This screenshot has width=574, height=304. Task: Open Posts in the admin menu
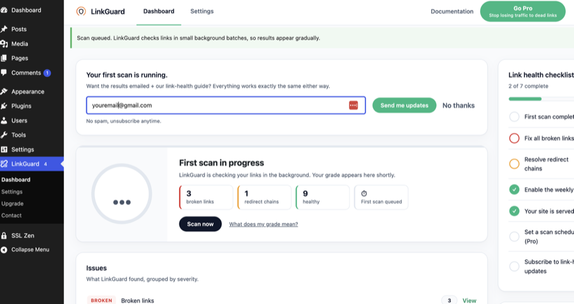(18, 29)
